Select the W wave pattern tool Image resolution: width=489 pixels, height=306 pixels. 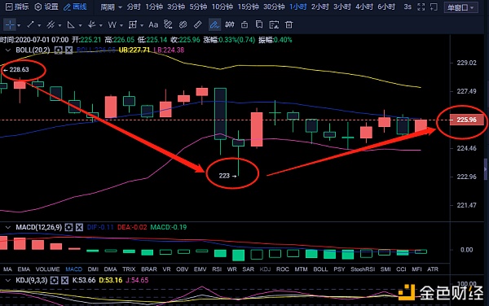112,24
